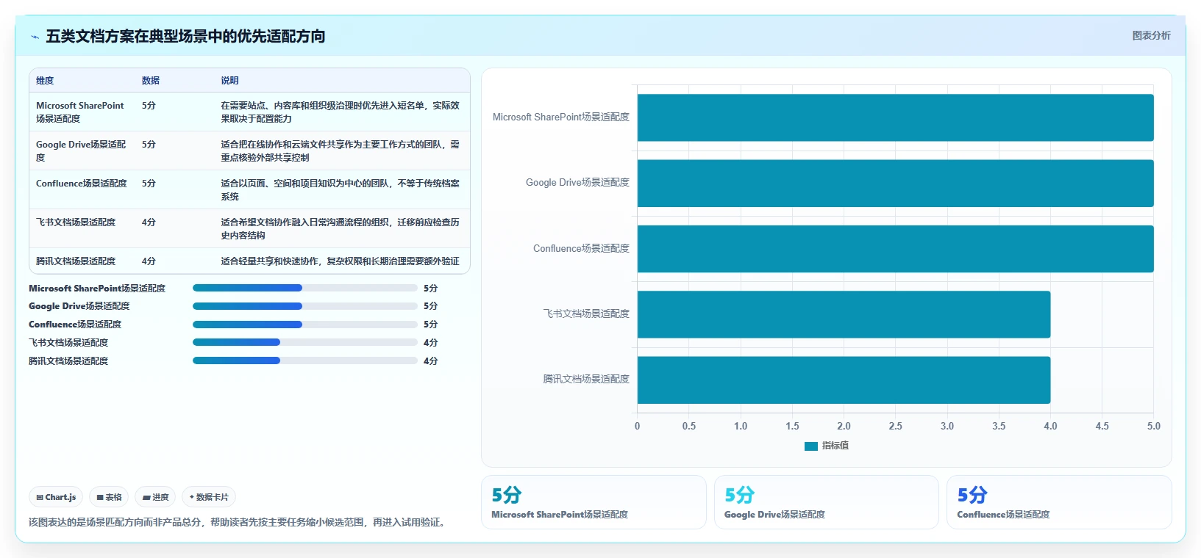
Task: Click the 5.0 tick on the x-axis
Action: 1153,426
